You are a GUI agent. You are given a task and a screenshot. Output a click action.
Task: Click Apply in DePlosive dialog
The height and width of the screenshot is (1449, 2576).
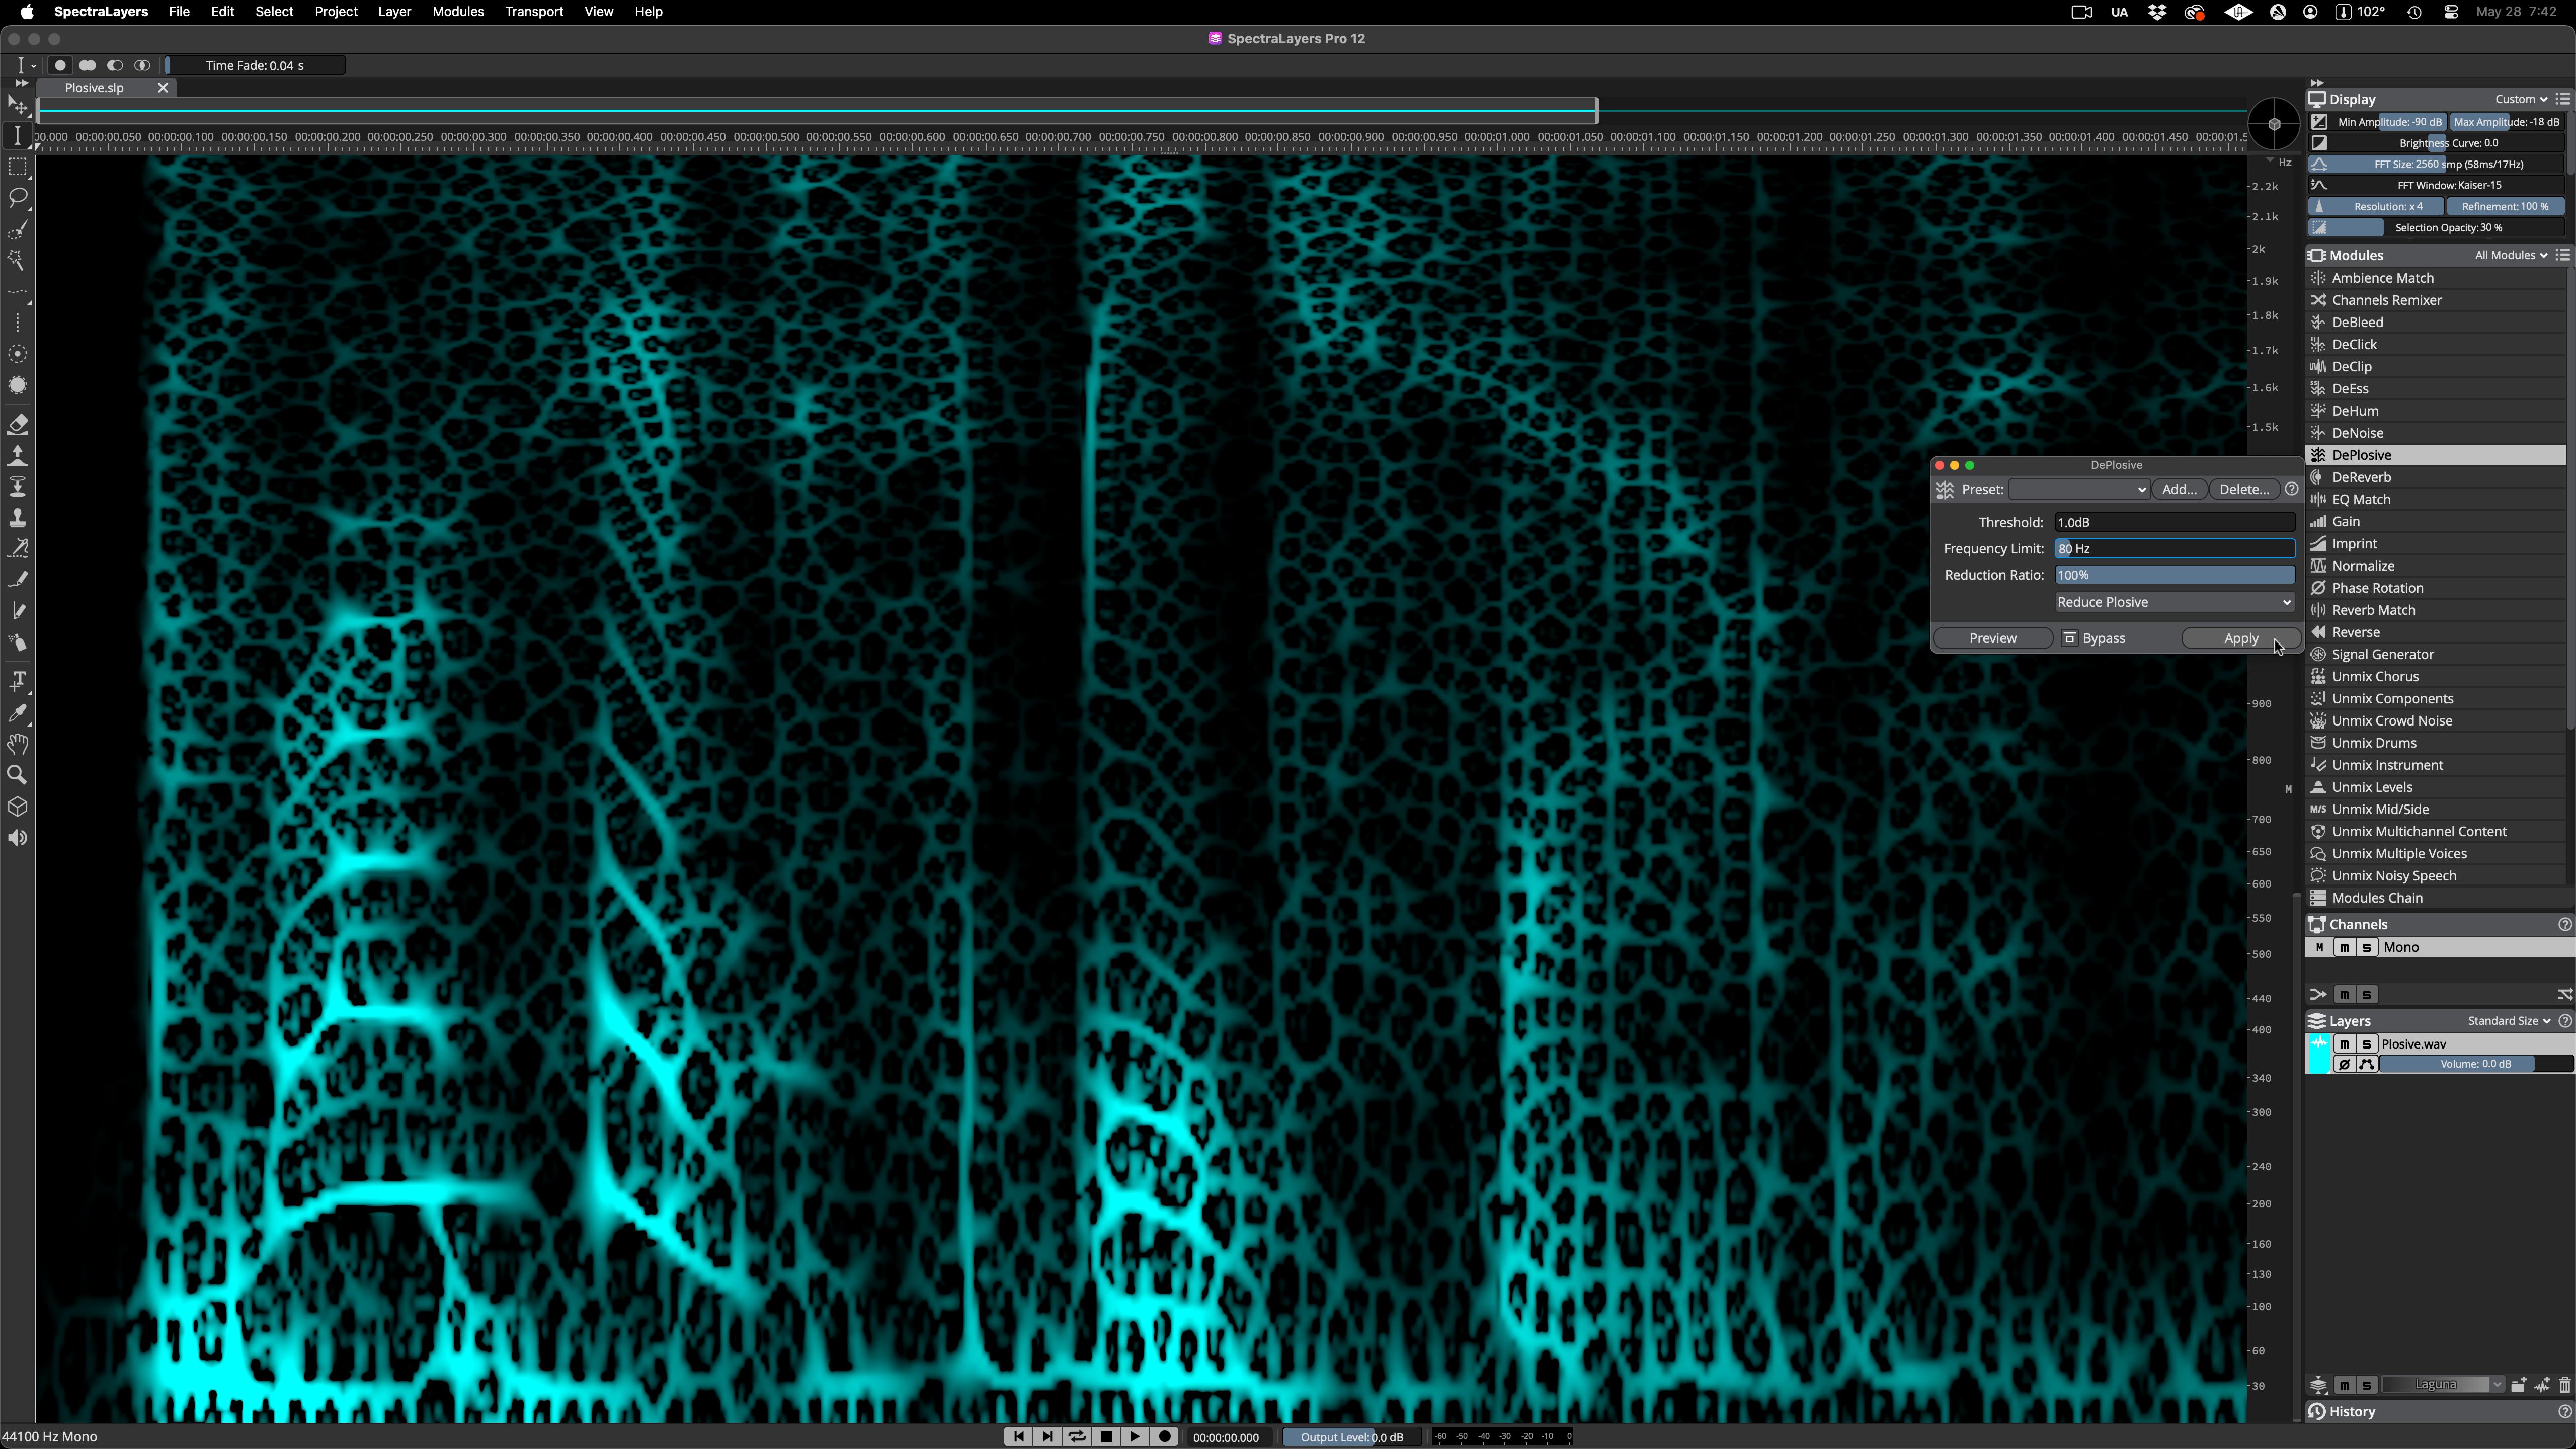tap(2240, 638)
